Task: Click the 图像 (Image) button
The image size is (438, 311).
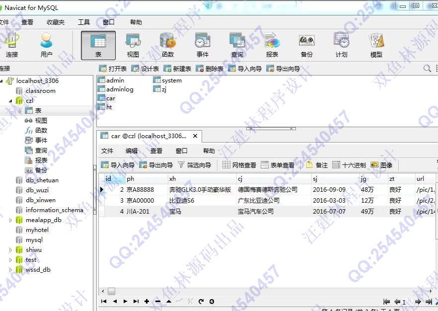Action: [381, 165]
